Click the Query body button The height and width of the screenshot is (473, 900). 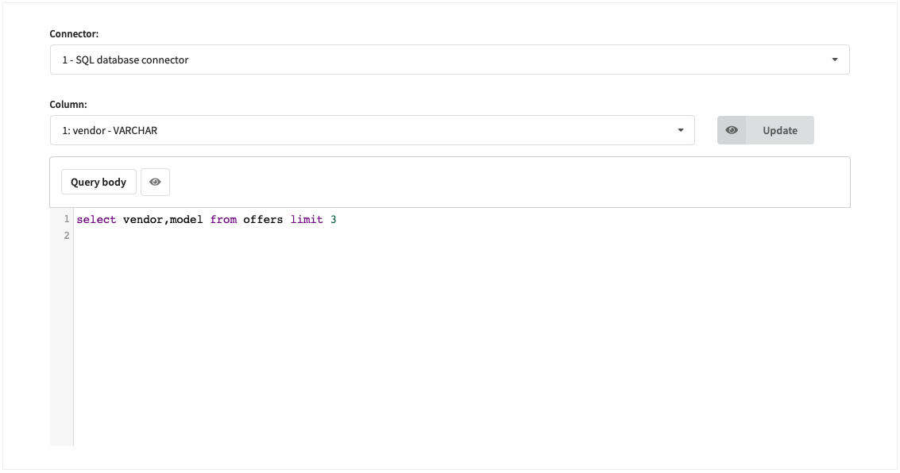coord(98,182)
